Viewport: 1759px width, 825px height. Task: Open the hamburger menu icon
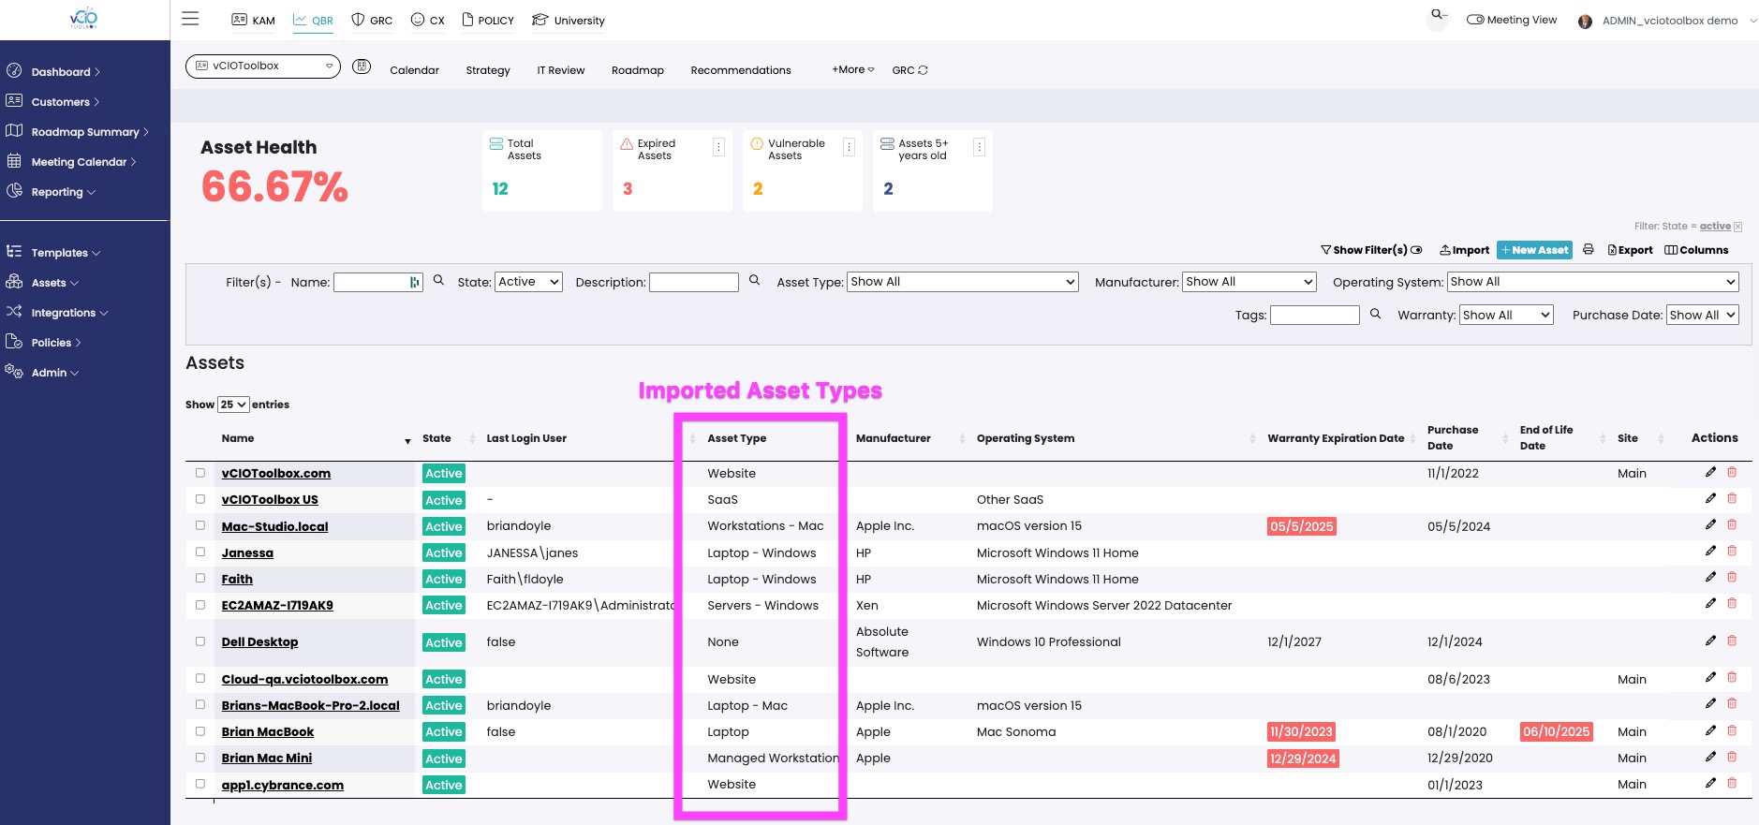190,19
